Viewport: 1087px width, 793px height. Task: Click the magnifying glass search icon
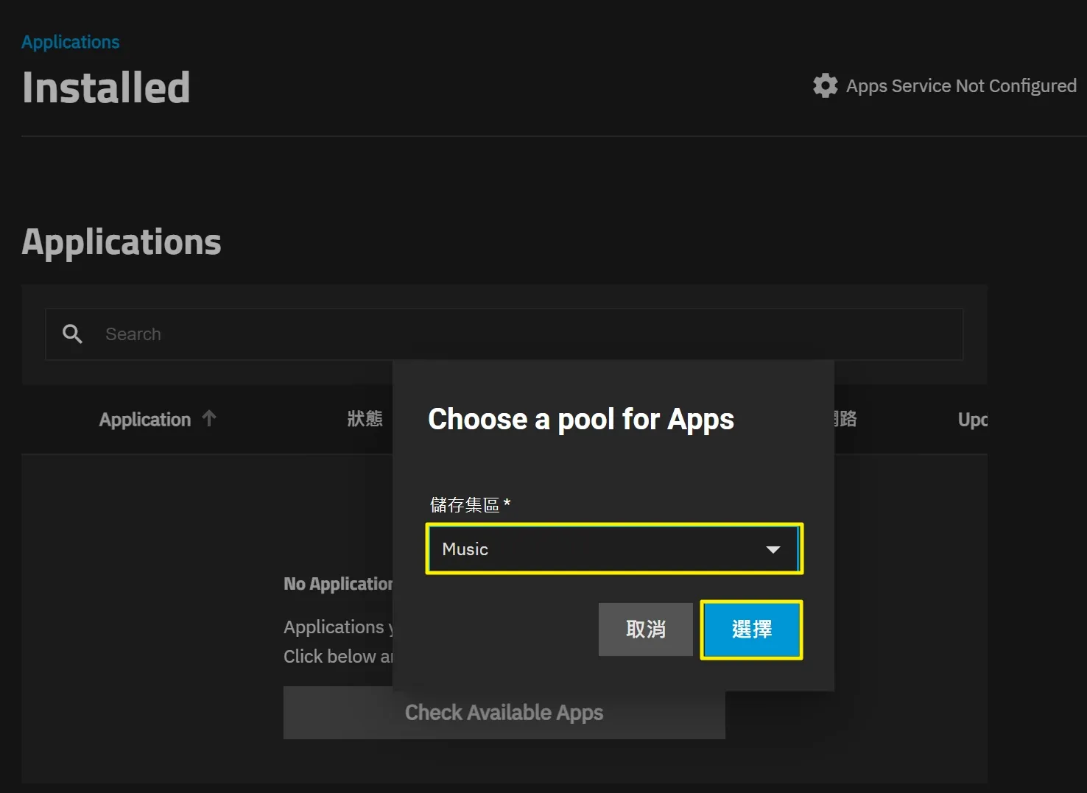[72, 334]
